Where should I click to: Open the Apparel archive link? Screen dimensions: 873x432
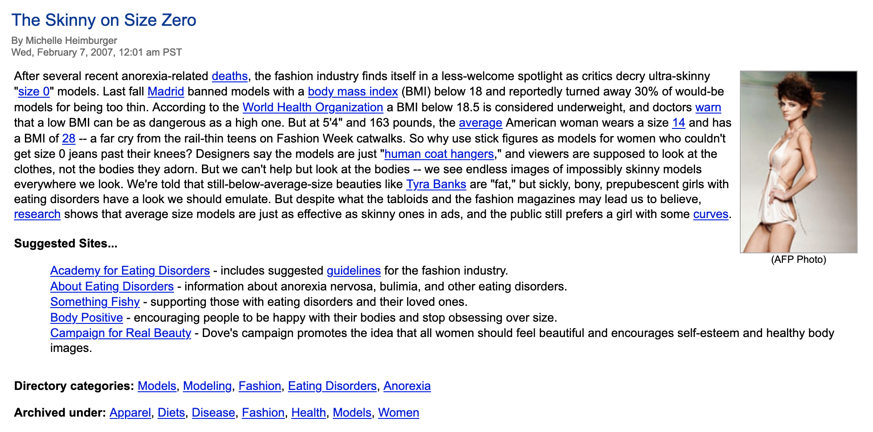(x=130, y=413)
